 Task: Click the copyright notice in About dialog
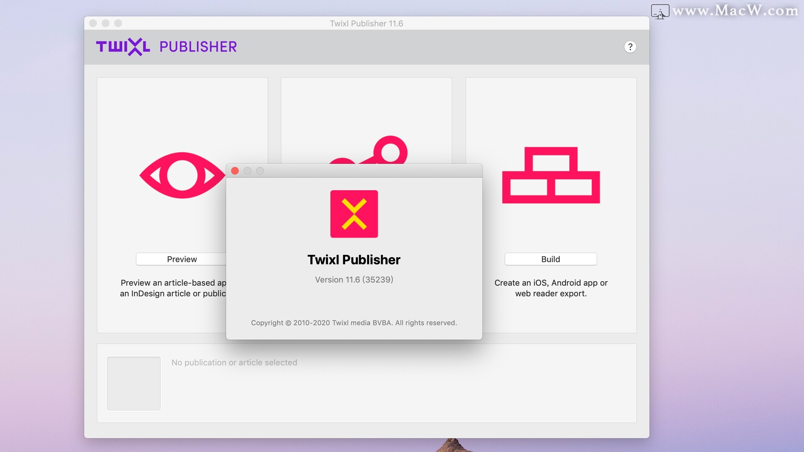click(x=354, y=323)
